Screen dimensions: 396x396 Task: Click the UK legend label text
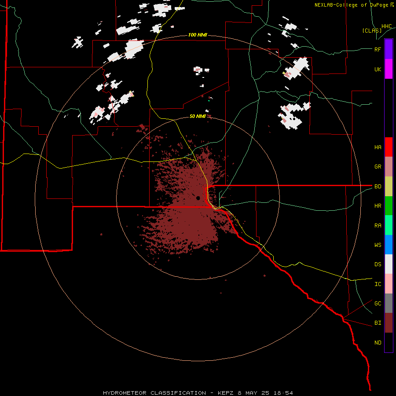click(378, 69)
